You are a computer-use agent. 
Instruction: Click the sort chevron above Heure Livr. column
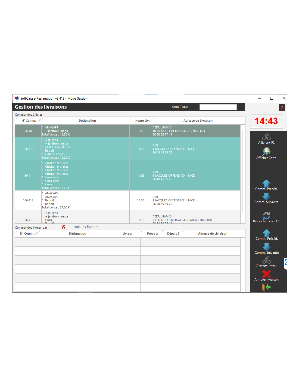[x=131, y=118]
